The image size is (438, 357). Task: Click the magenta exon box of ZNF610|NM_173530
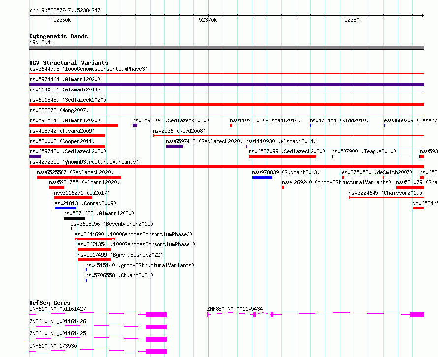pyautogui.click(x=156, y=352)
